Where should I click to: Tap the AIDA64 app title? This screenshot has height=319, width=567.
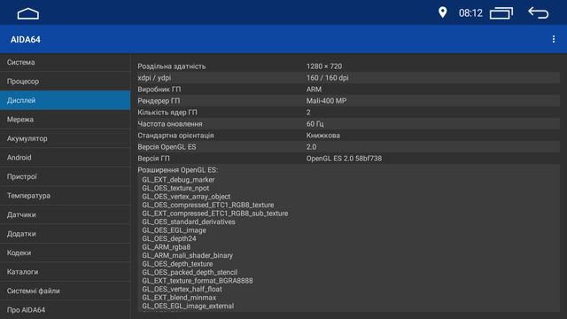pyautogui.click(x=26, y=39)
